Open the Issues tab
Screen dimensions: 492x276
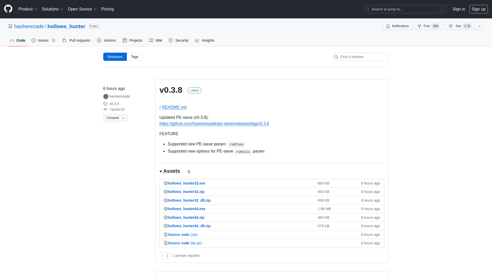tap(44, 40)
